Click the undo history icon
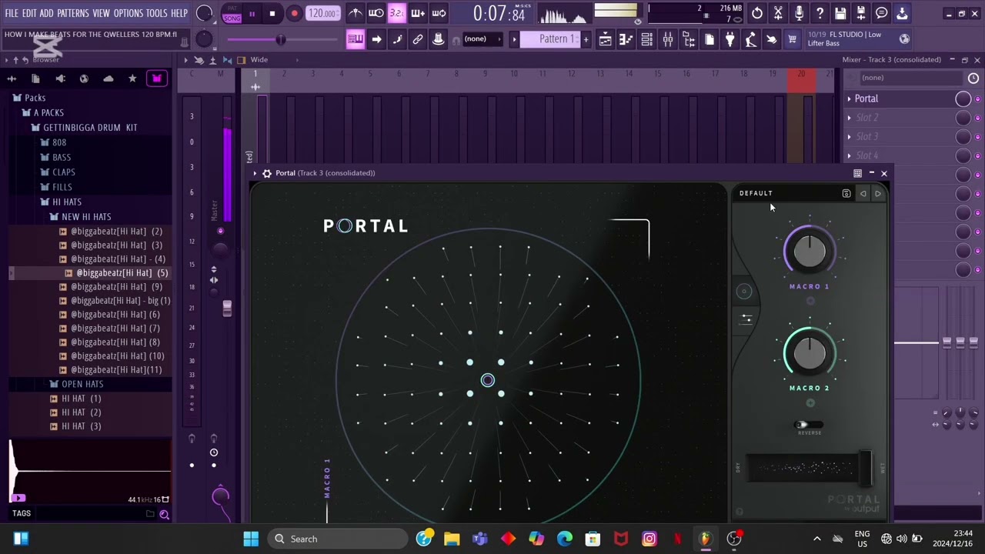This screenshot has width=985, height=554. pyautogui.click(x=757, y=13)
